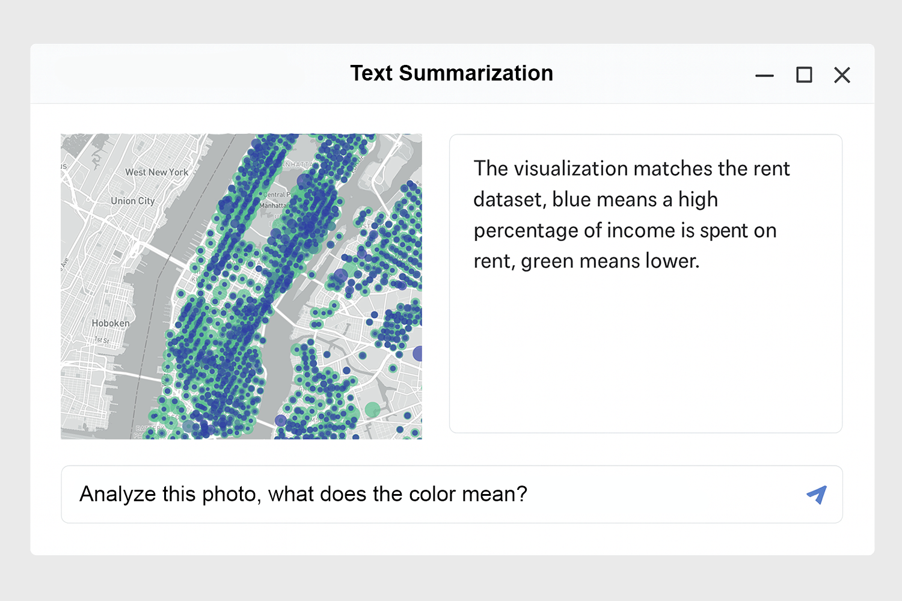Click the word "green" in the response text
The image size is (902, 601).
(x=547, y=261)
